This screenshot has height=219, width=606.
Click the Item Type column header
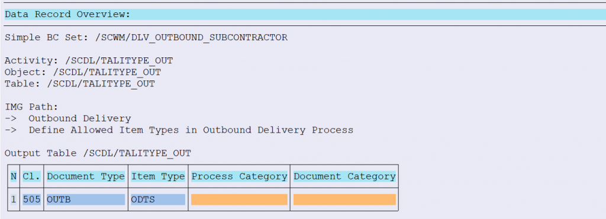click(158, 176)
